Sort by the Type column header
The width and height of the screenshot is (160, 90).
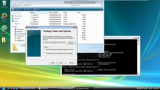click(70, 12)
